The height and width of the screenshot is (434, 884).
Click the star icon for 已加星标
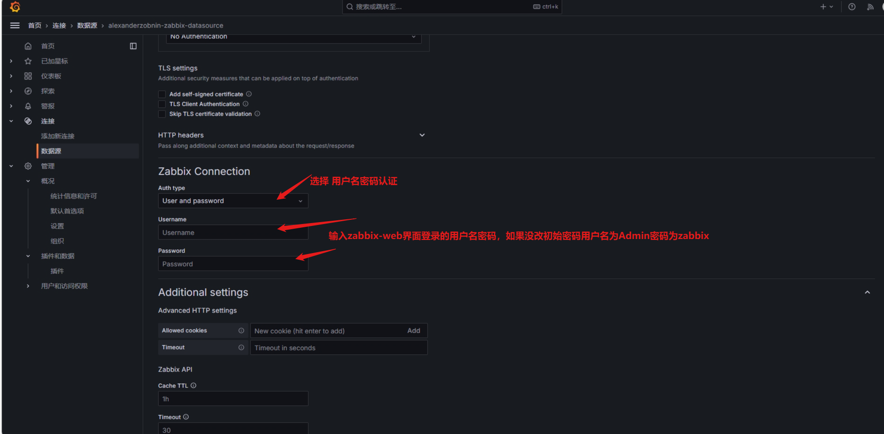pos(28,61)
